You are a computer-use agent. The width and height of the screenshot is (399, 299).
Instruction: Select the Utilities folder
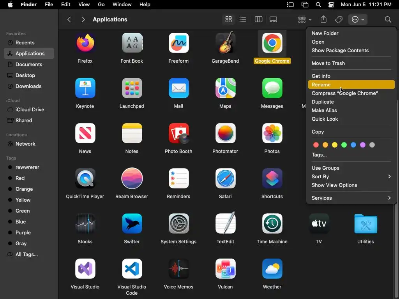pos(365,223)
